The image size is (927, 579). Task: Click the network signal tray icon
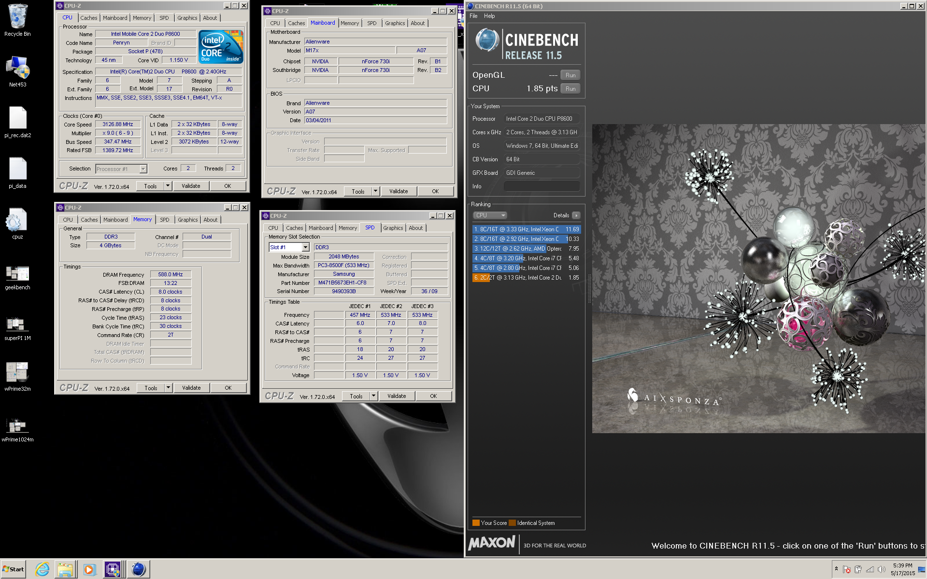pyautogui.click(x=870, y=569)
